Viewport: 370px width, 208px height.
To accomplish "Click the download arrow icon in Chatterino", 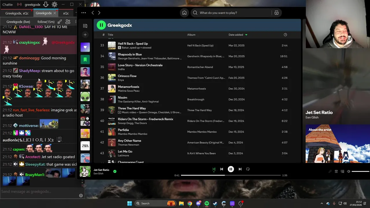I will pyautogui.click(x=46, y=5).
